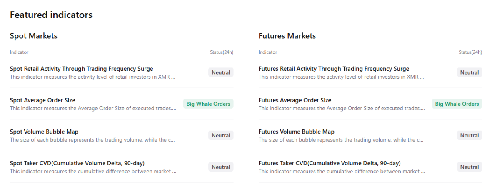Click Big Whale Orders badge in Spot Markets
The height and width of the screenshot is (184, 495).
tap(208, 104)
